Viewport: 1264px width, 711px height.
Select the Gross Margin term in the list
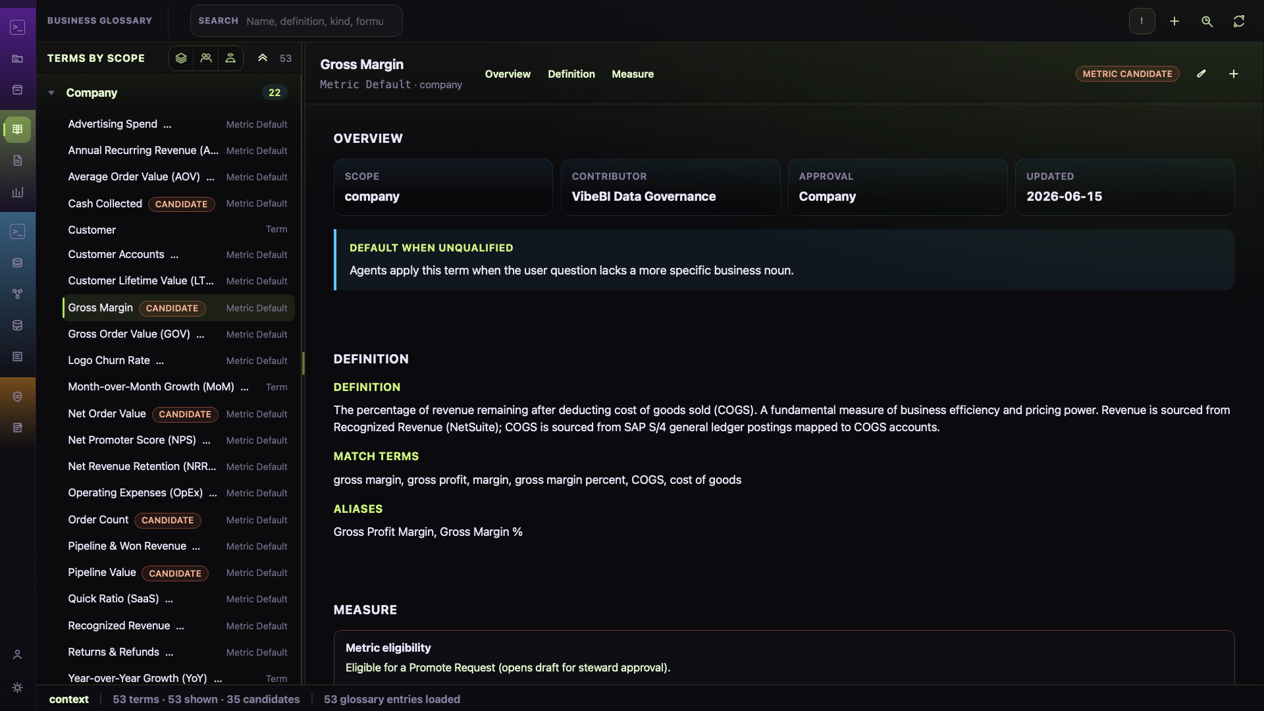(178, 307)
